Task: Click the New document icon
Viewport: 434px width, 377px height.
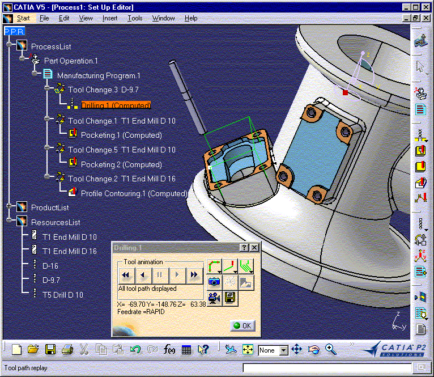Action: [x=16, y=350]
